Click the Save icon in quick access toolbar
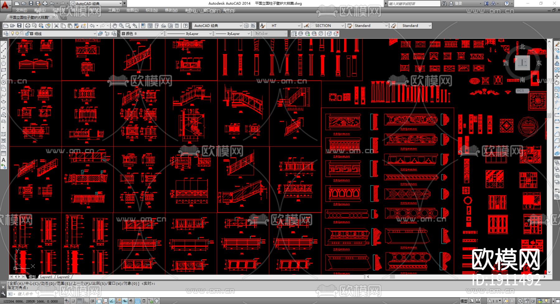The height and width of the screenshot is (304, 560). point(31,3)
